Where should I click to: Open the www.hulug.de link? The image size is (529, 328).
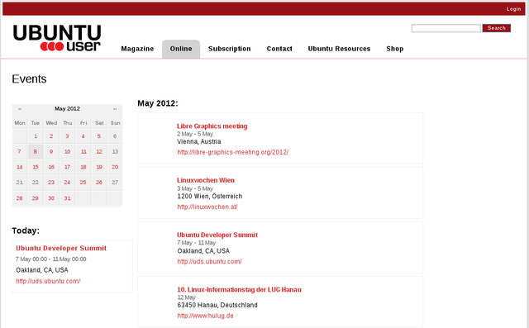[206, 316]
